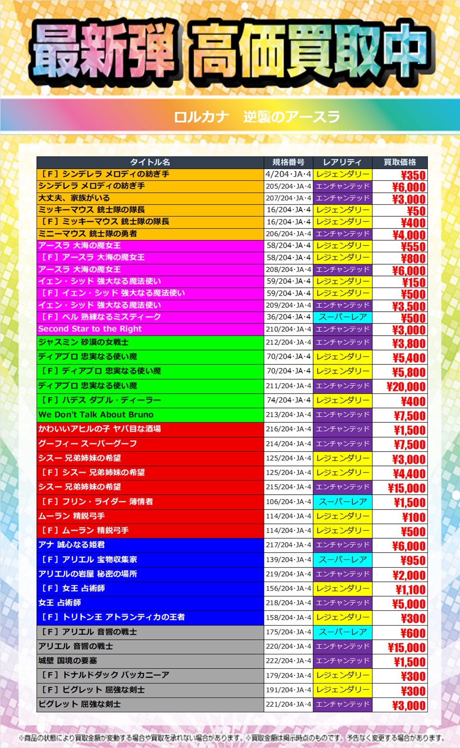Select the アナ 誠心なる姫君 title
The height and width of the screenshot is (748, 460).
coord(71,545)
